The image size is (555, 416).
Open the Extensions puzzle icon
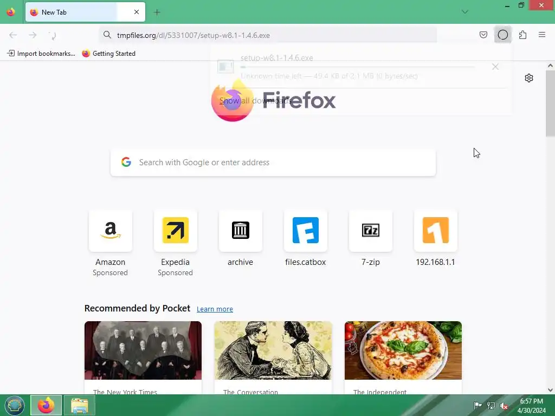pyautogui.click(x=522, y=35)
